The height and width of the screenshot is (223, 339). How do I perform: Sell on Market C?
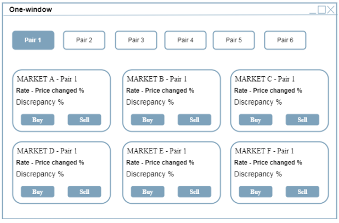[x=302, y=120]
